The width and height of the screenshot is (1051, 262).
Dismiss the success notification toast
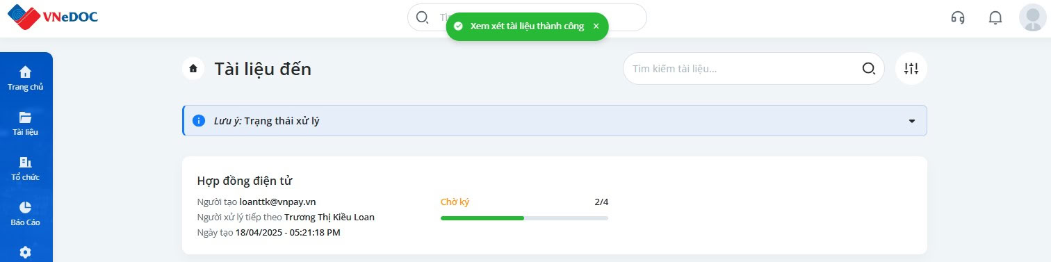tap(596, 26)
